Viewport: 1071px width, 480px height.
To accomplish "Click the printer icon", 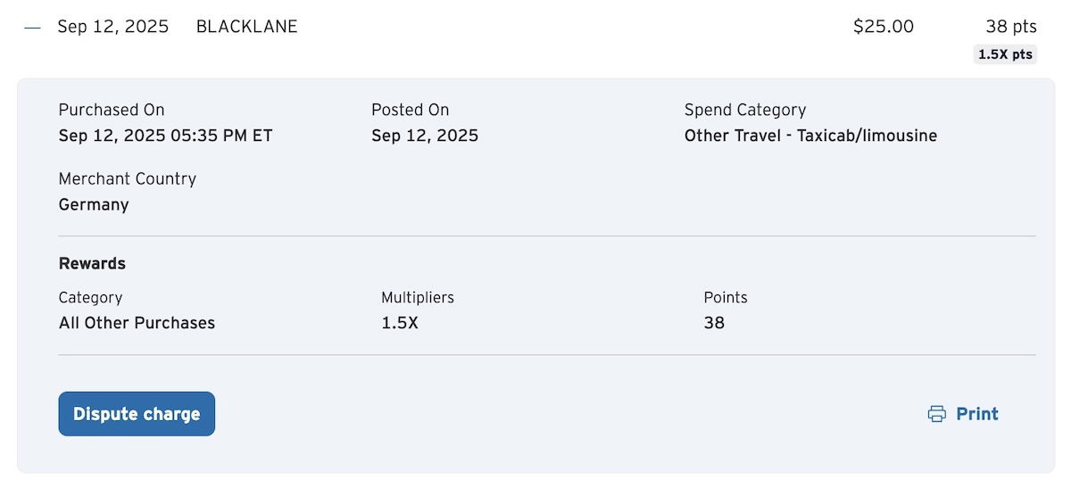I will pos(936,414).
